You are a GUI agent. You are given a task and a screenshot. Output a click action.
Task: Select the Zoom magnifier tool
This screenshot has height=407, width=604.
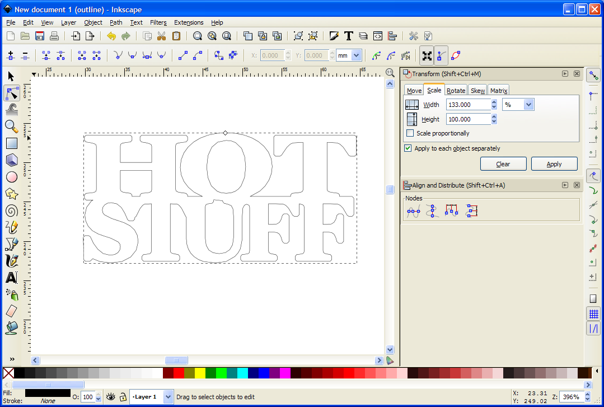[11, 127]
